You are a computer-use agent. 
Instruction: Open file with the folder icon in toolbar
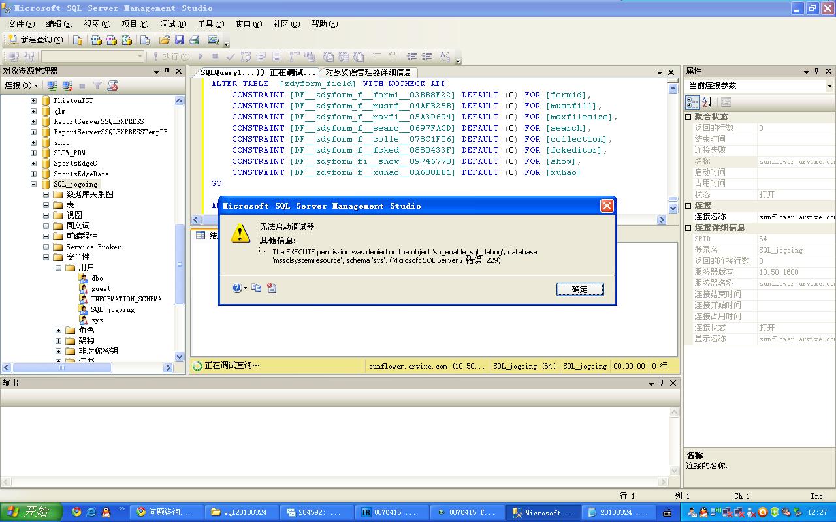[165, 40]
